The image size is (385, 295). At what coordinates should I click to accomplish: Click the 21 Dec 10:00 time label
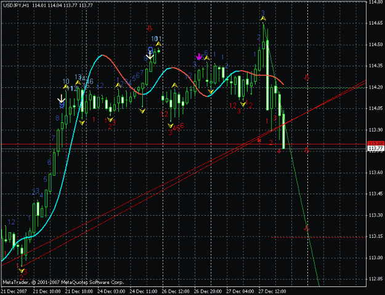tap(46, 291)
